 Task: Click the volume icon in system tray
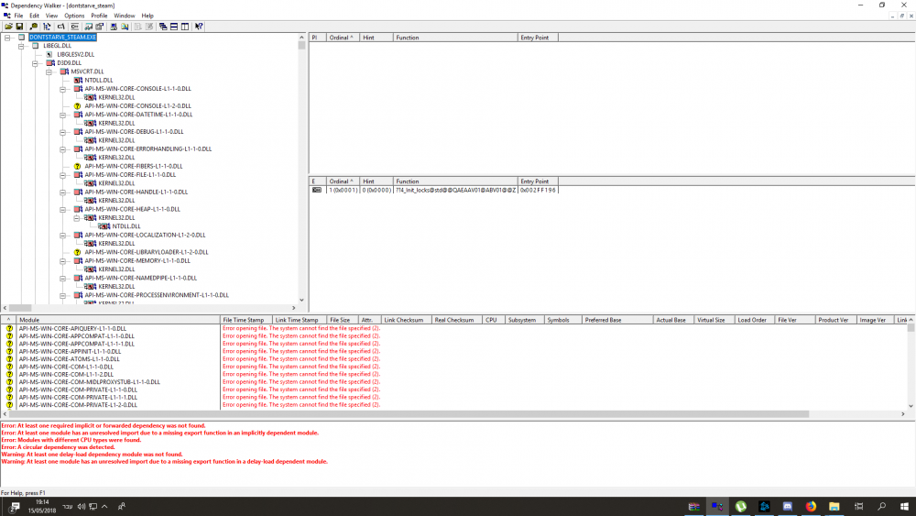pyautogui.click(x=82, y=507)
